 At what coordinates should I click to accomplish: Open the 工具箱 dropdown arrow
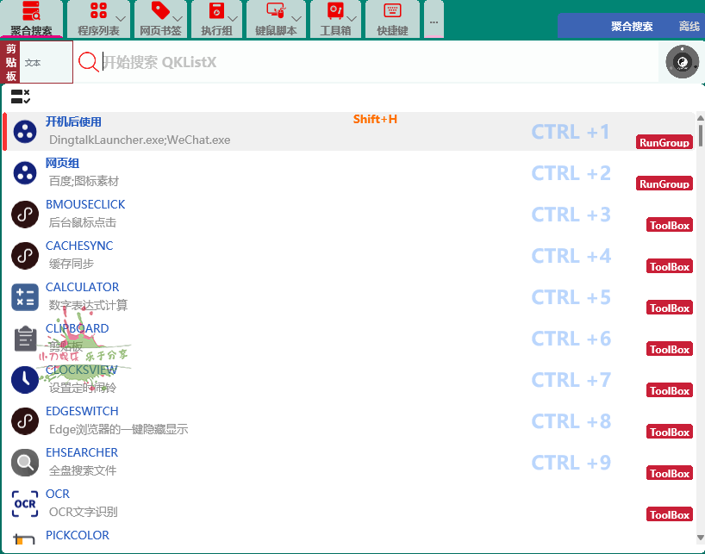click(352, 20)
